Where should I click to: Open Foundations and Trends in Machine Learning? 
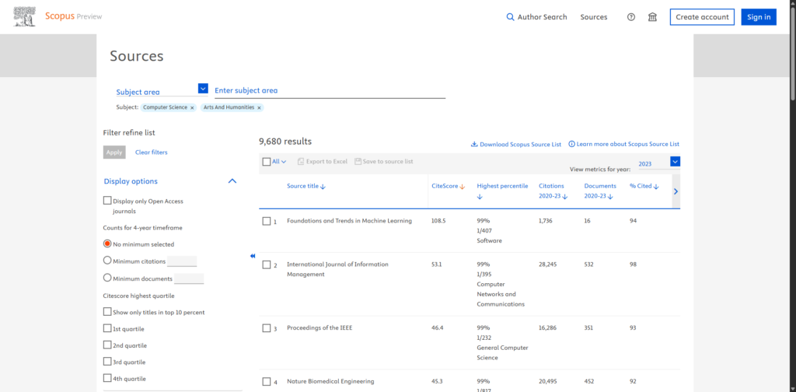(x=349, y=221)
